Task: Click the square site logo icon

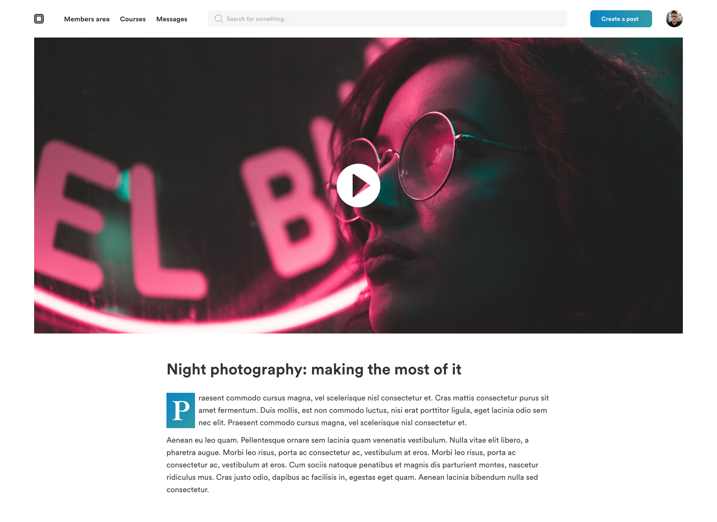Action: [x=39, y=19]
